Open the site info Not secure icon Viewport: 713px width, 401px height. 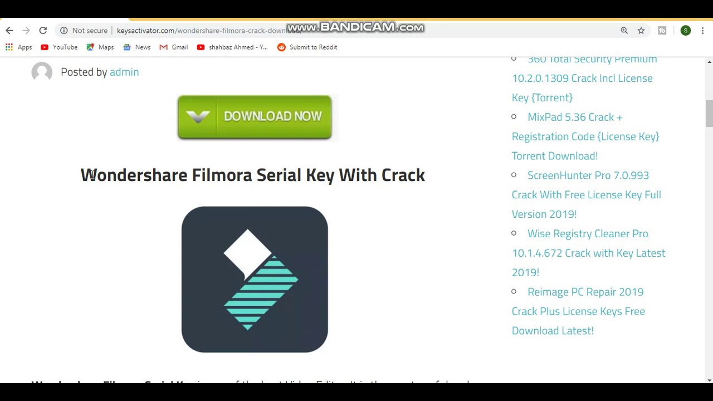point(64,31)
